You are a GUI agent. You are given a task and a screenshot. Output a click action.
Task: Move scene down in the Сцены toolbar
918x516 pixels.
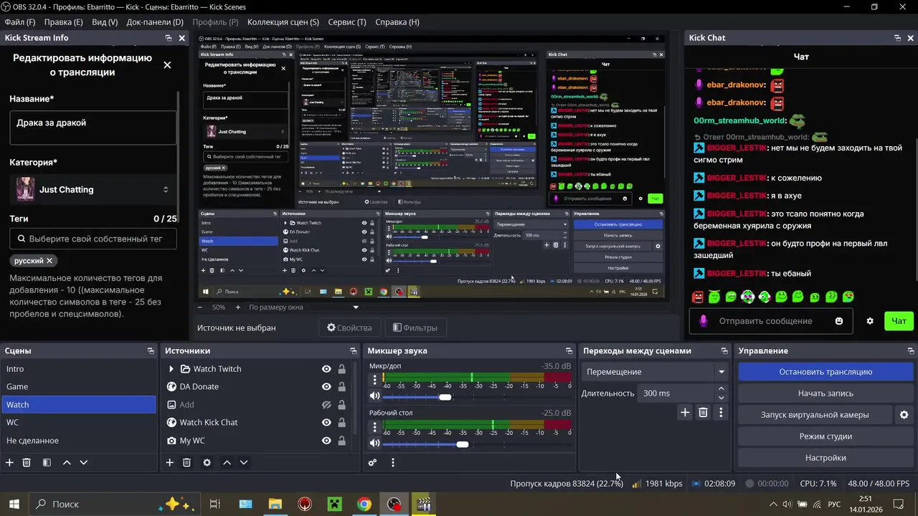point(83,462)
